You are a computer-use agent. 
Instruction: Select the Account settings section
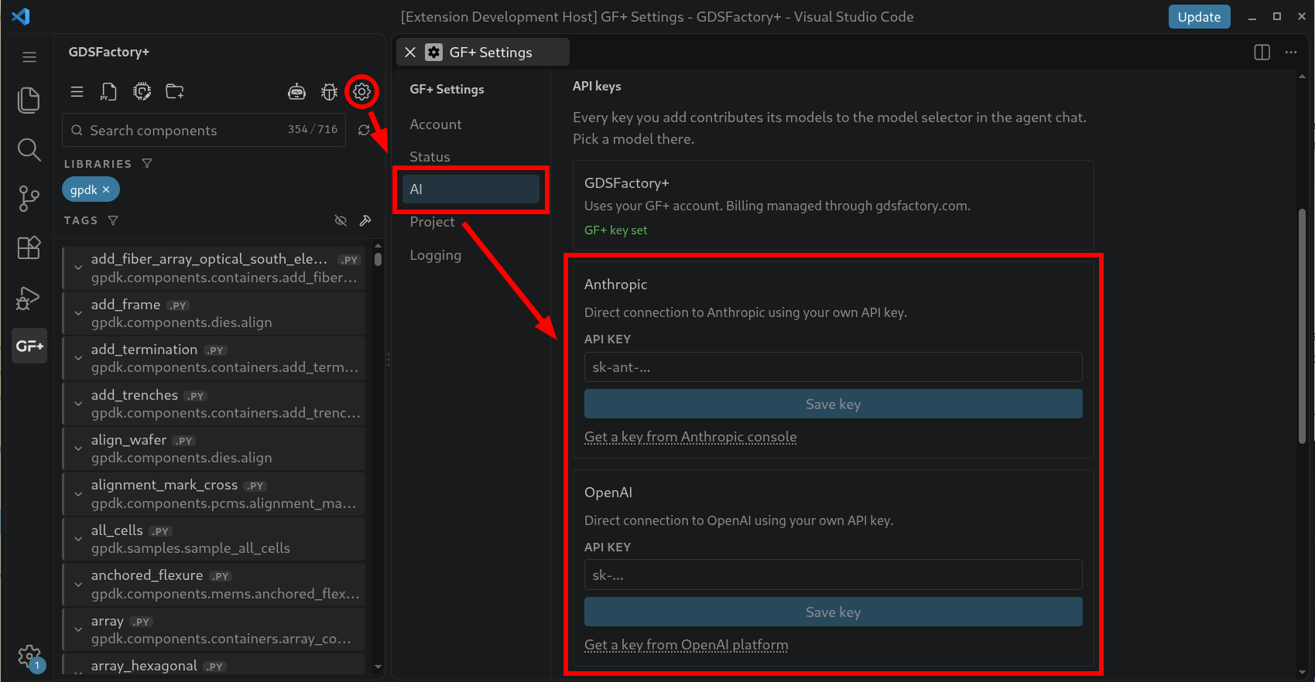(471, 124)
